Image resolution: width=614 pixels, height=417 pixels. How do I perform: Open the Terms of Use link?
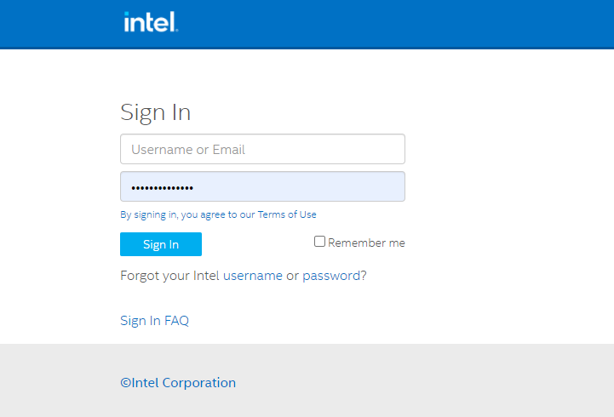(287, 214)
